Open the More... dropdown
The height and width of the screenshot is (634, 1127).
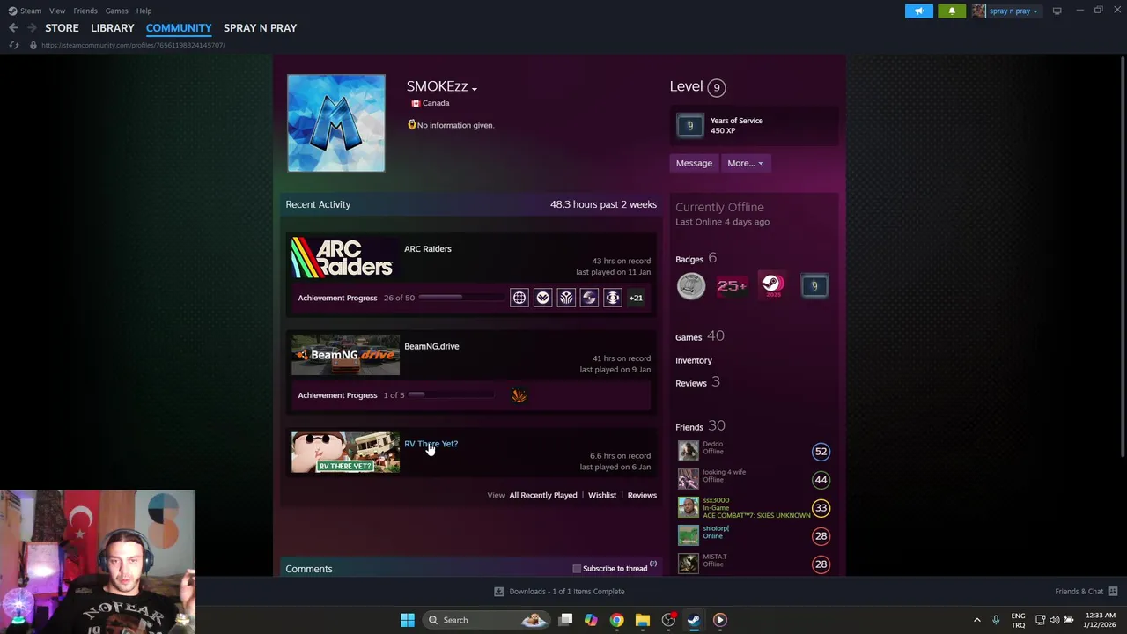coord(745,163)
